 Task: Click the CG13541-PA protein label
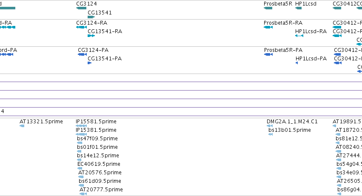[x=105, y=59]
